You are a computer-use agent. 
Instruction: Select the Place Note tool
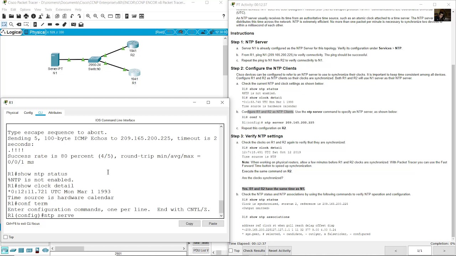(35, 25)
